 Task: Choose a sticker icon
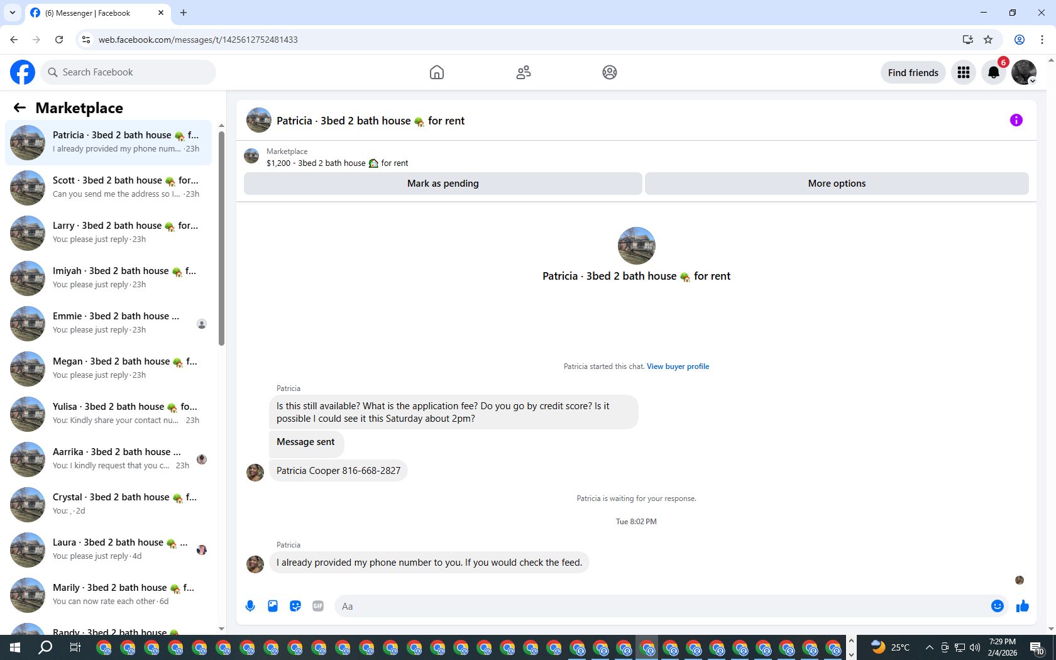click(x=295, y=606)
